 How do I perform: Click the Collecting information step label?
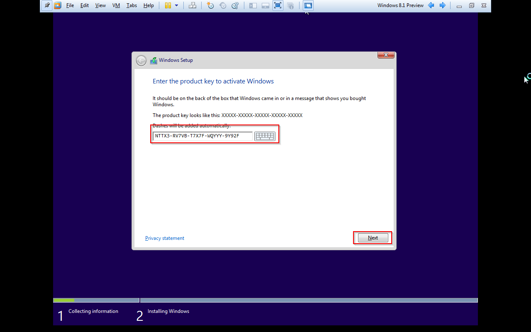click(93, 311)
